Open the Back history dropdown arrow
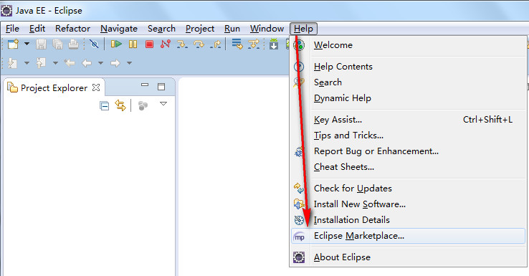This screenshot has width=529, height=276. point(100,63)
